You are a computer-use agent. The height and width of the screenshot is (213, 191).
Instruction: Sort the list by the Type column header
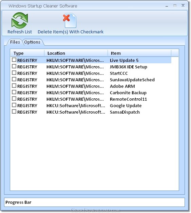pyautogui.click(x=27, y=53)
